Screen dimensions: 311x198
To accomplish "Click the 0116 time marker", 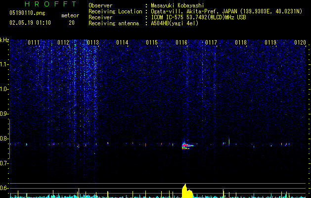I will click(181, 43).
